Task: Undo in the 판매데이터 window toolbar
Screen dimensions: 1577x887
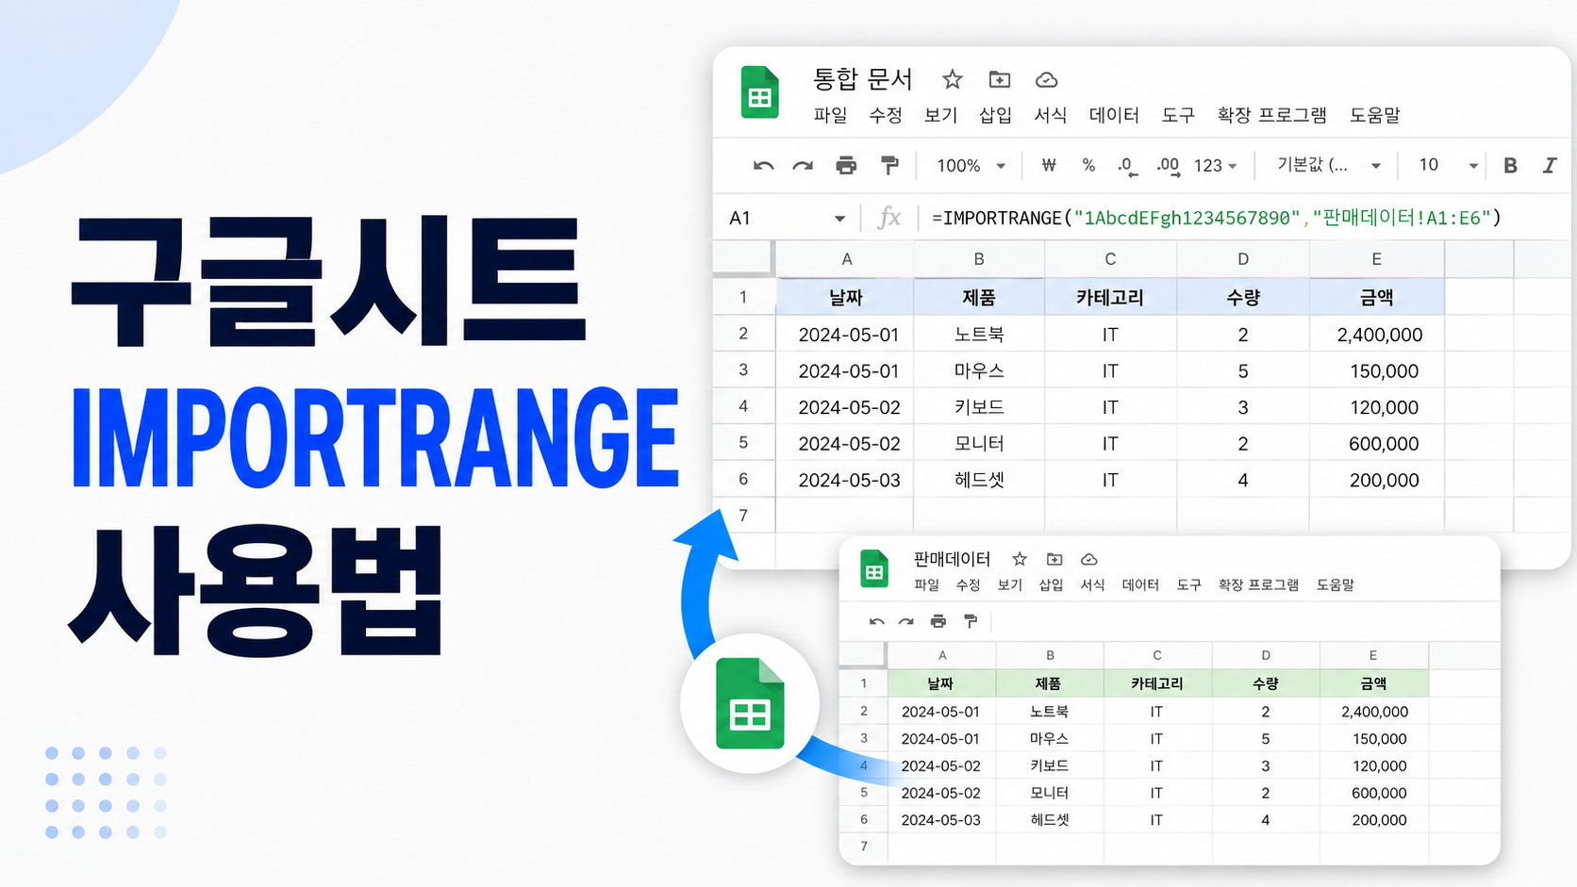Action: [876, 621]
